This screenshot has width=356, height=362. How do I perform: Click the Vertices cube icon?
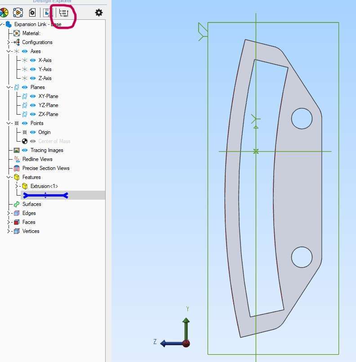17,231
